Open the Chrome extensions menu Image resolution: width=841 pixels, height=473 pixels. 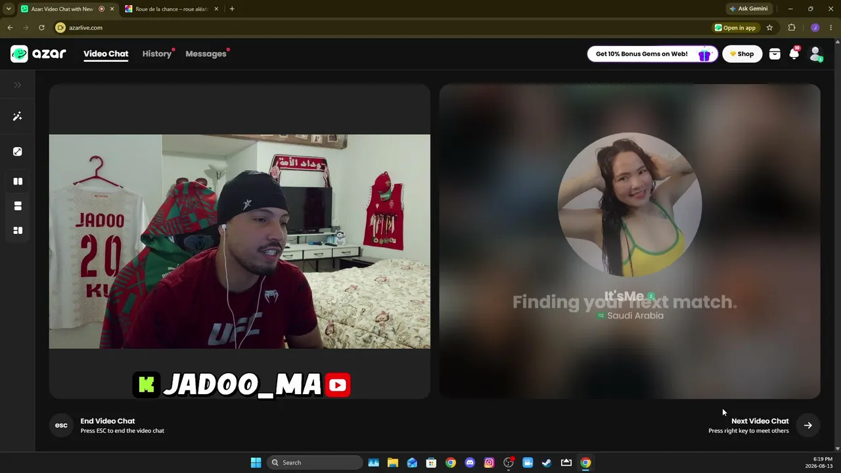point(792,28)
